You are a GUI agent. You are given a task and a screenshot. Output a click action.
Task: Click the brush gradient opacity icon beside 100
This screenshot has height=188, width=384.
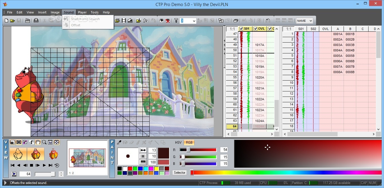coord(143,162)
